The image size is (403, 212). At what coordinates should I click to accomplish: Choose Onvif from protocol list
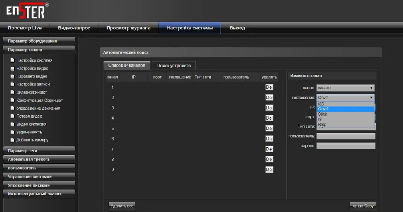[x=345, y=109]
